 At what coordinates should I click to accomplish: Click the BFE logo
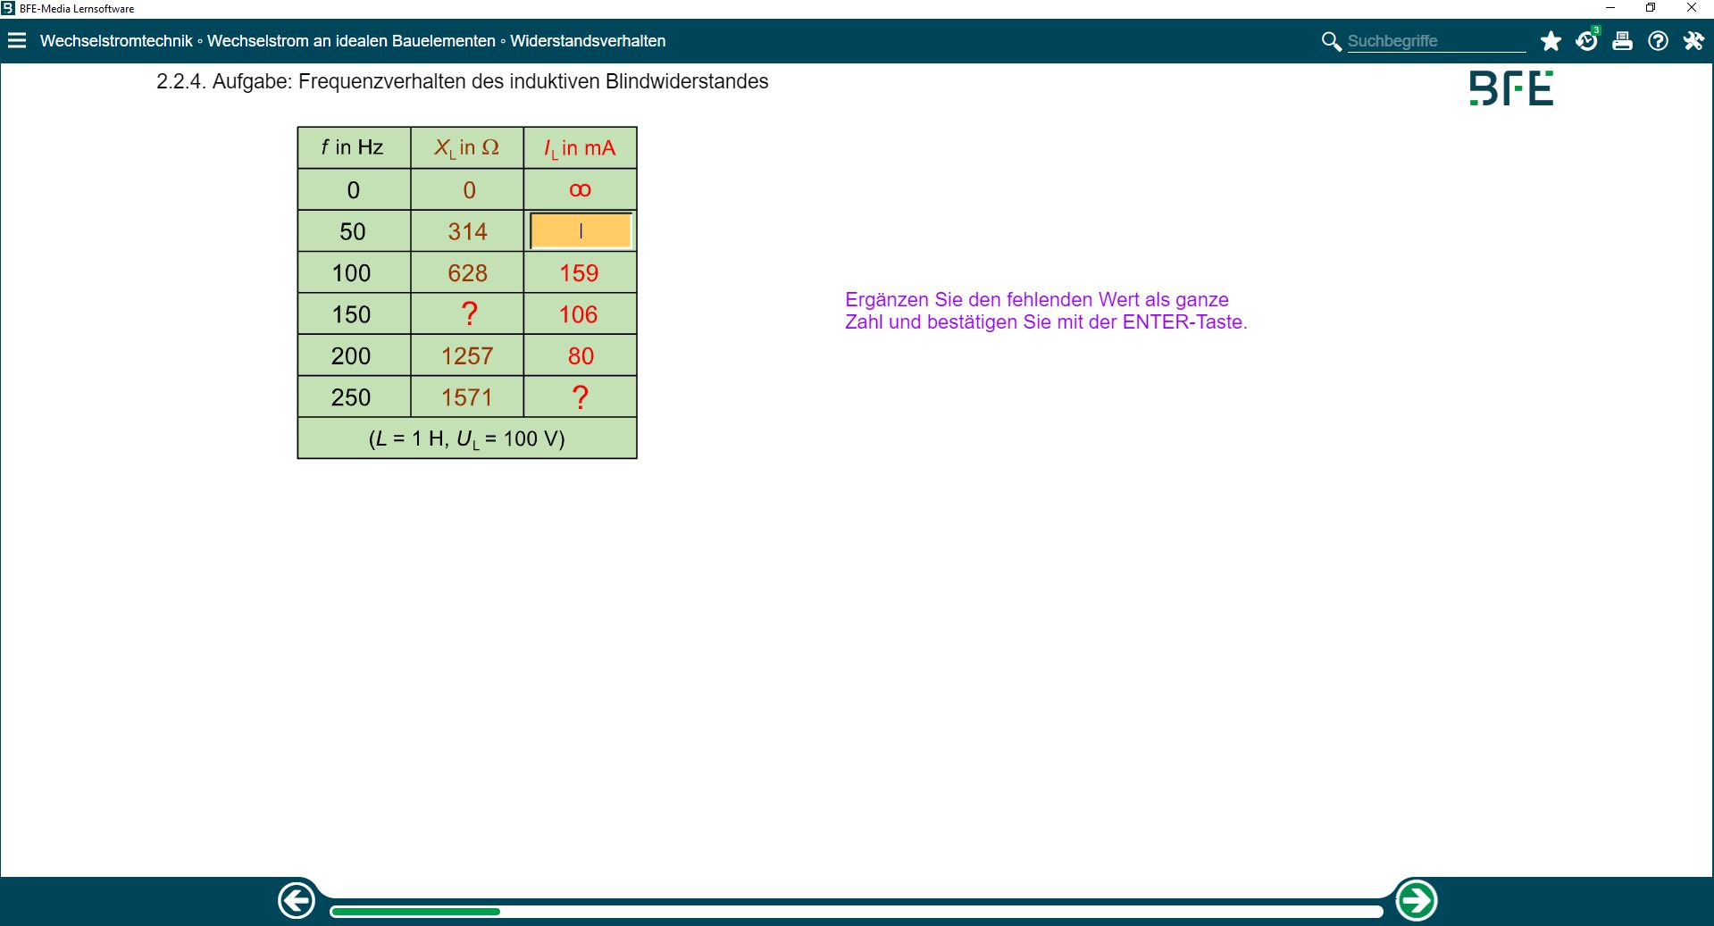point(1511,88)
